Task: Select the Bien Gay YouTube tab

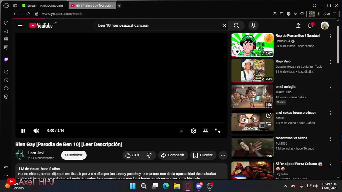Action: (x=92, y=6)
